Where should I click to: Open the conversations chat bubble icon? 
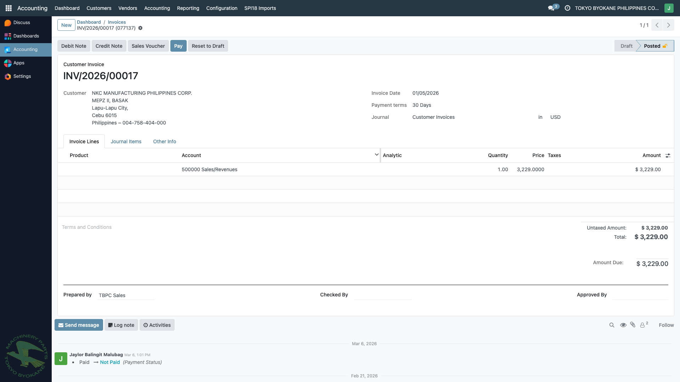coord(551,8)
